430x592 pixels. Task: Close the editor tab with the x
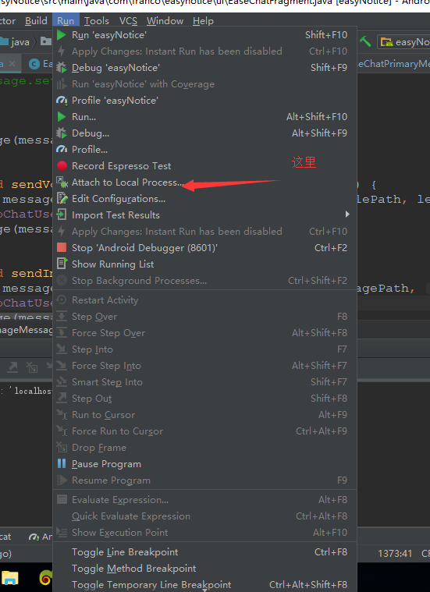click(x=12, y=64)
